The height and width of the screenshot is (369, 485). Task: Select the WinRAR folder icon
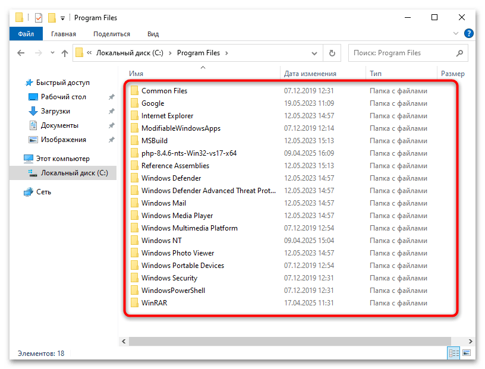click(x=134, y=302)
